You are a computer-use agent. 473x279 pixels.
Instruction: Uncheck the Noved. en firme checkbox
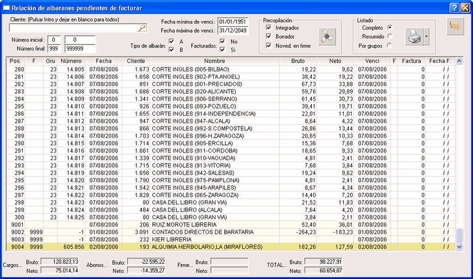tap(268, 45)
